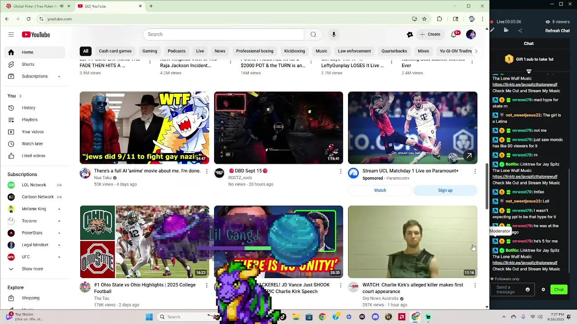Click Watch on the Paramount+ ad

pyautogui.click(x=380, y=190)
